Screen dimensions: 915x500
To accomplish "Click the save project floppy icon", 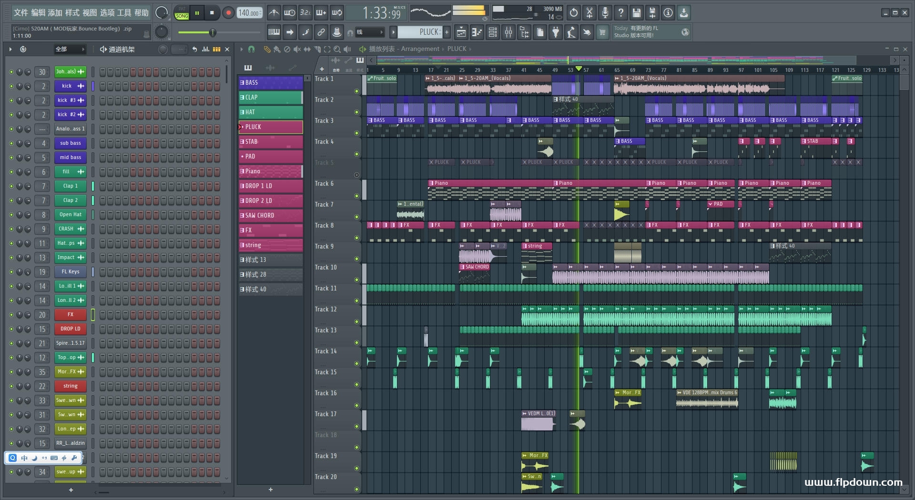I will tap(636, 13).
